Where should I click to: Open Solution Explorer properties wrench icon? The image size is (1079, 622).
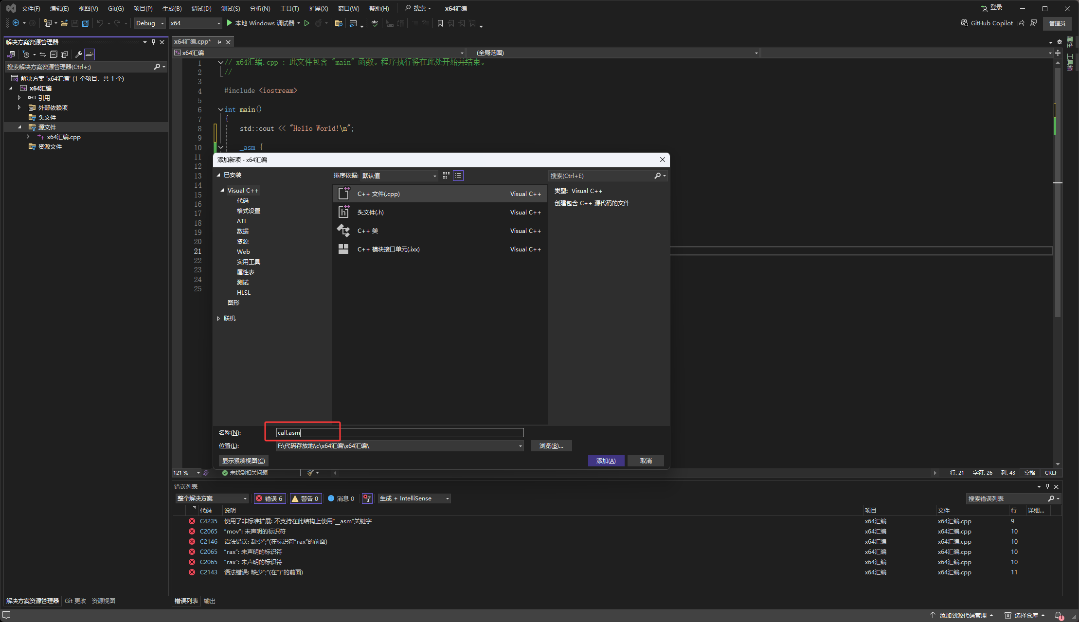(78, 54)
